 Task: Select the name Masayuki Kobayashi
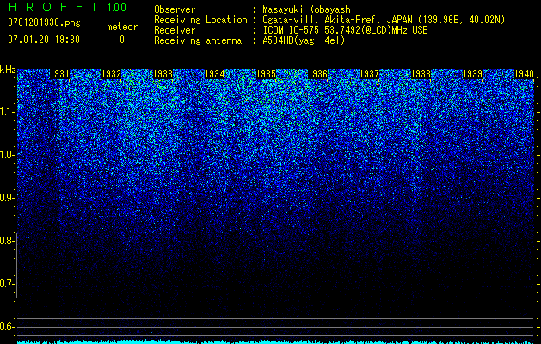[309, 9]
